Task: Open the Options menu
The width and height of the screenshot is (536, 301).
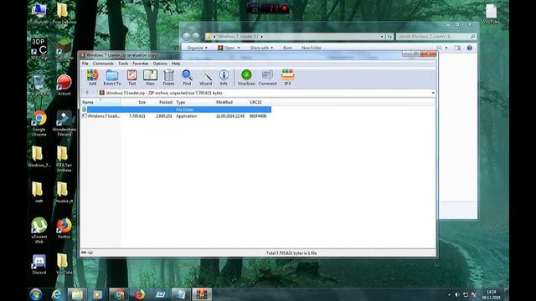Action: (x=160, y=64)
